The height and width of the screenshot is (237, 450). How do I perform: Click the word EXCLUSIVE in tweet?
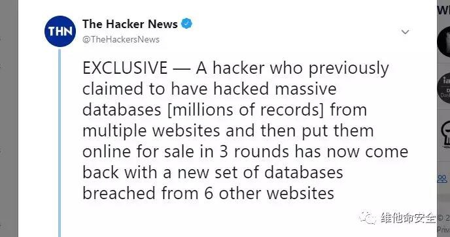click(x=125, y=68)
